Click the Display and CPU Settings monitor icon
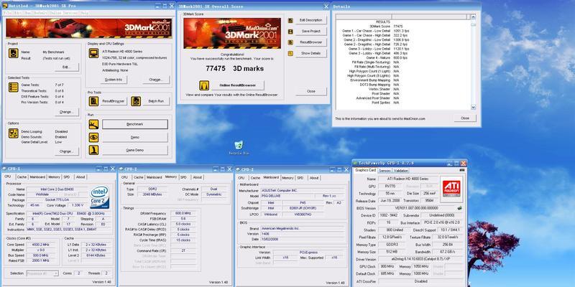This screenshot has width=575, height=287. click(x=93, y=53)
